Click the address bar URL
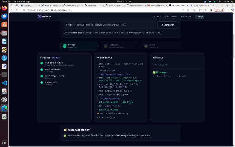Viewport: 235px width, 147px height. click(x=49, y=10)
